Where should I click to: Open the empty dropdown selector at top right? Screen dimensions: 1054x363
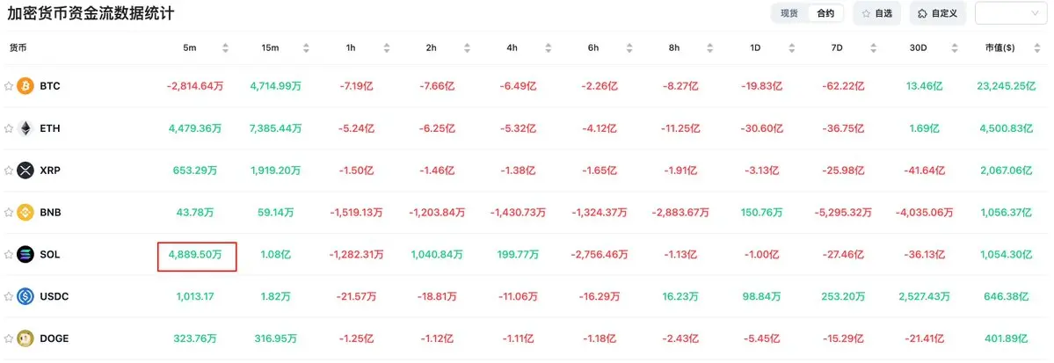1011,13
